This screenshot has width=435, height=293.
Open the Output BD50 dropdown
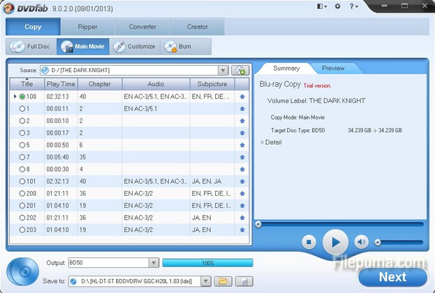click(x=154, y=263)
